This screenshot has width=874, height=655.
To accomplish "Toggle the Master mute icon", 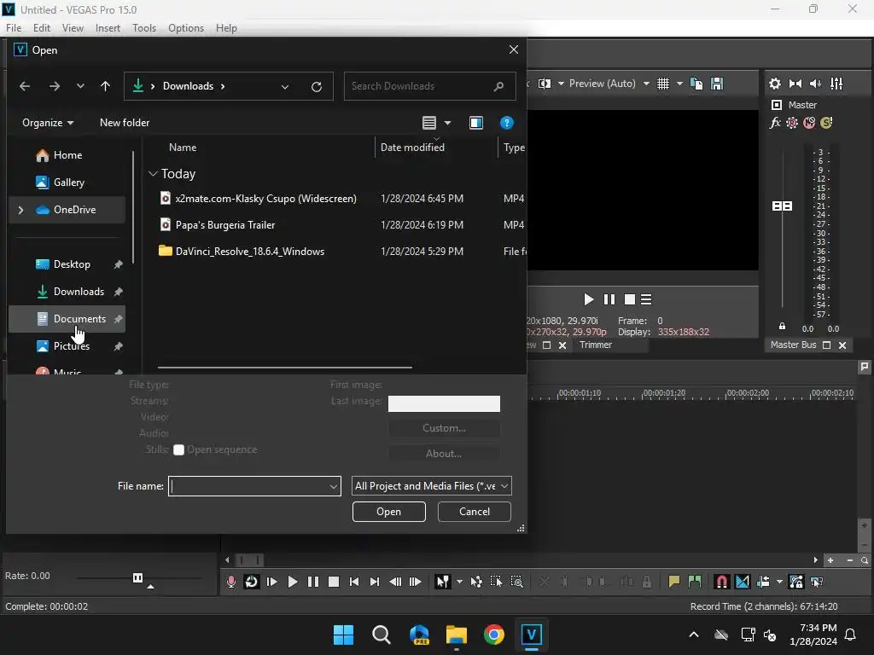I will coord(809,123).
